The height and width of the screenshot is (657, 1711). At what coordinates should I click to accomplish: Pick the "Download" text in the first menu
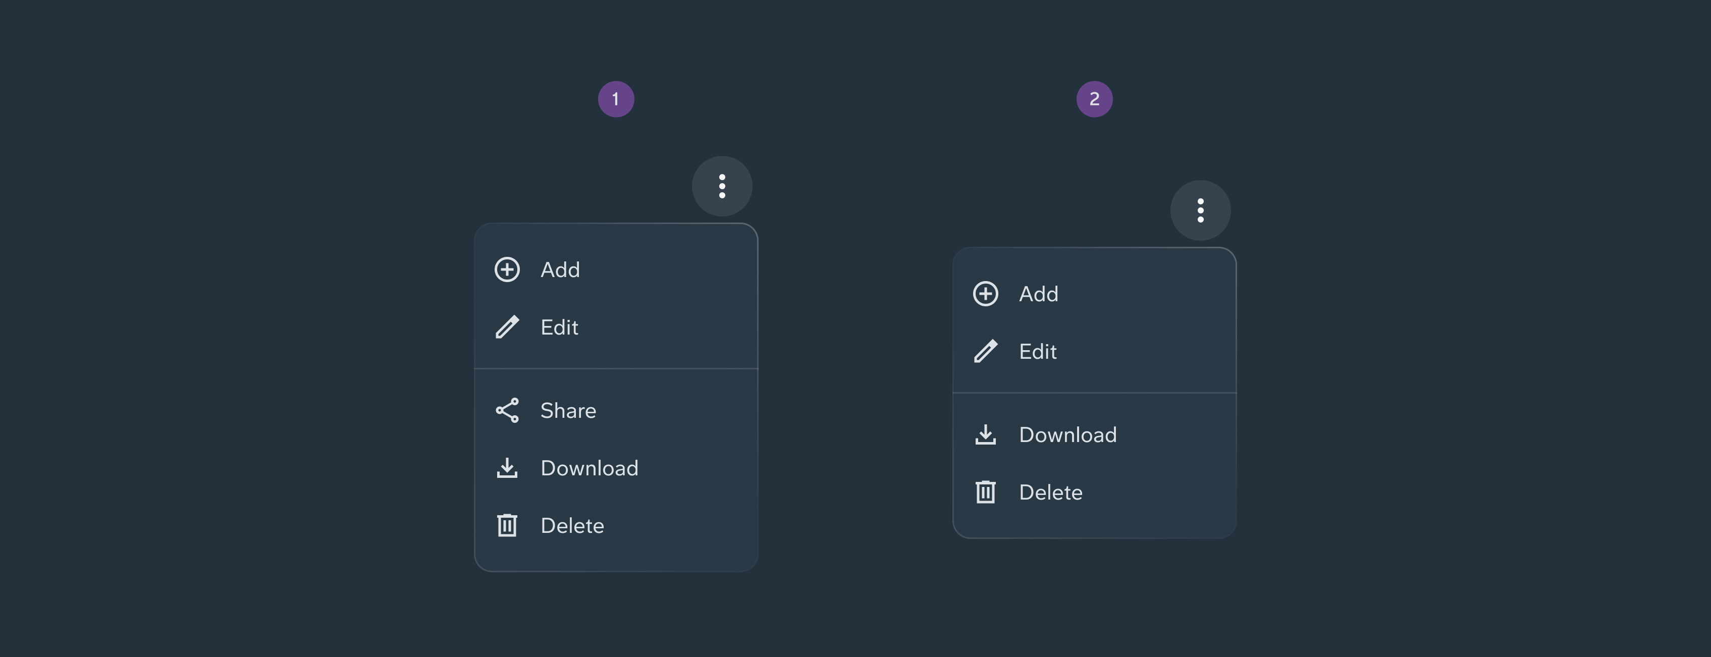(589, 468)
